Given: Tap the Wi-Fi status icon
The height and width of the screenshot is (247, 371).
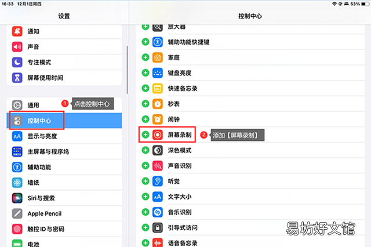Looking at the screenshot, I should tap(334, 4).
